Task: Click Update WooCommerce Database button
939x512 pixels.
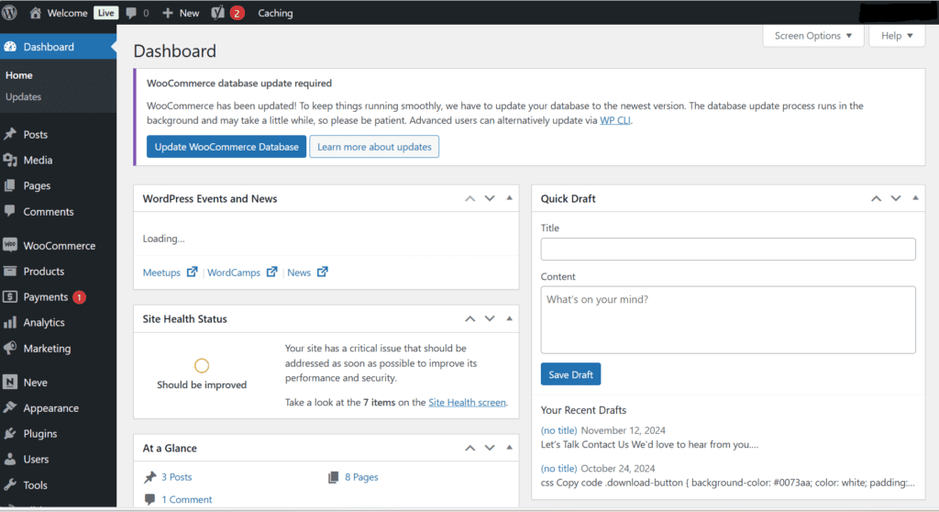Action: point(226,147)
